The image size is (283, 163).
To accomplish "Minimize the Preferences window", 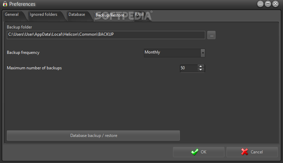I will [260, 4].
